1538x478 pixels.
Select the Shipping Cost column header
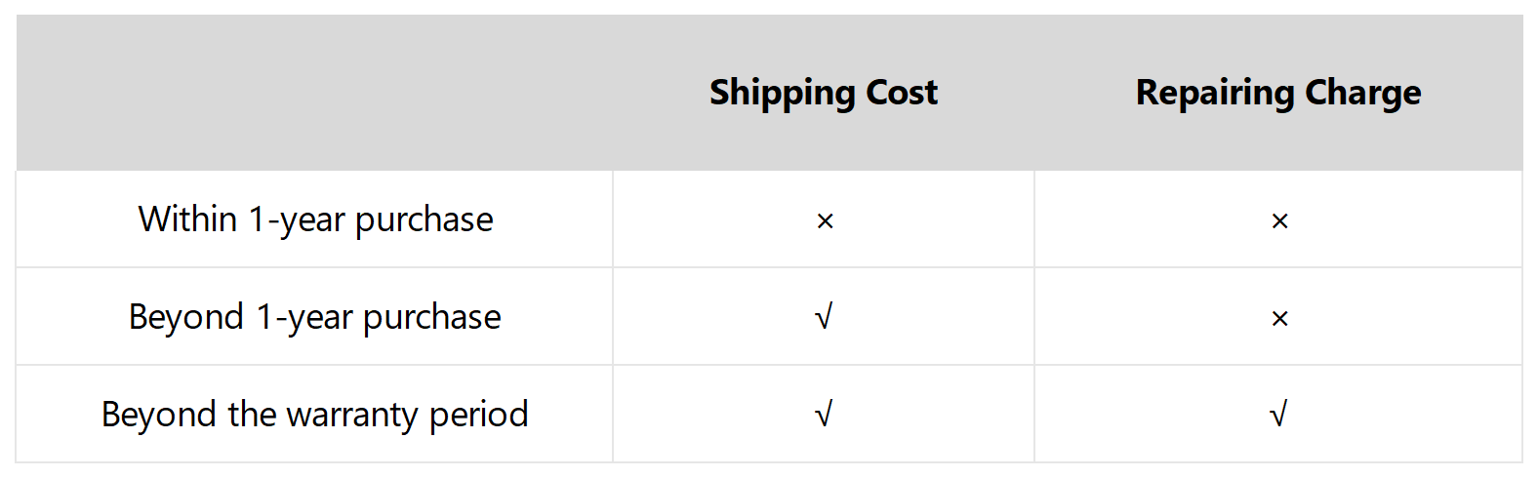(x=823, y=93)
